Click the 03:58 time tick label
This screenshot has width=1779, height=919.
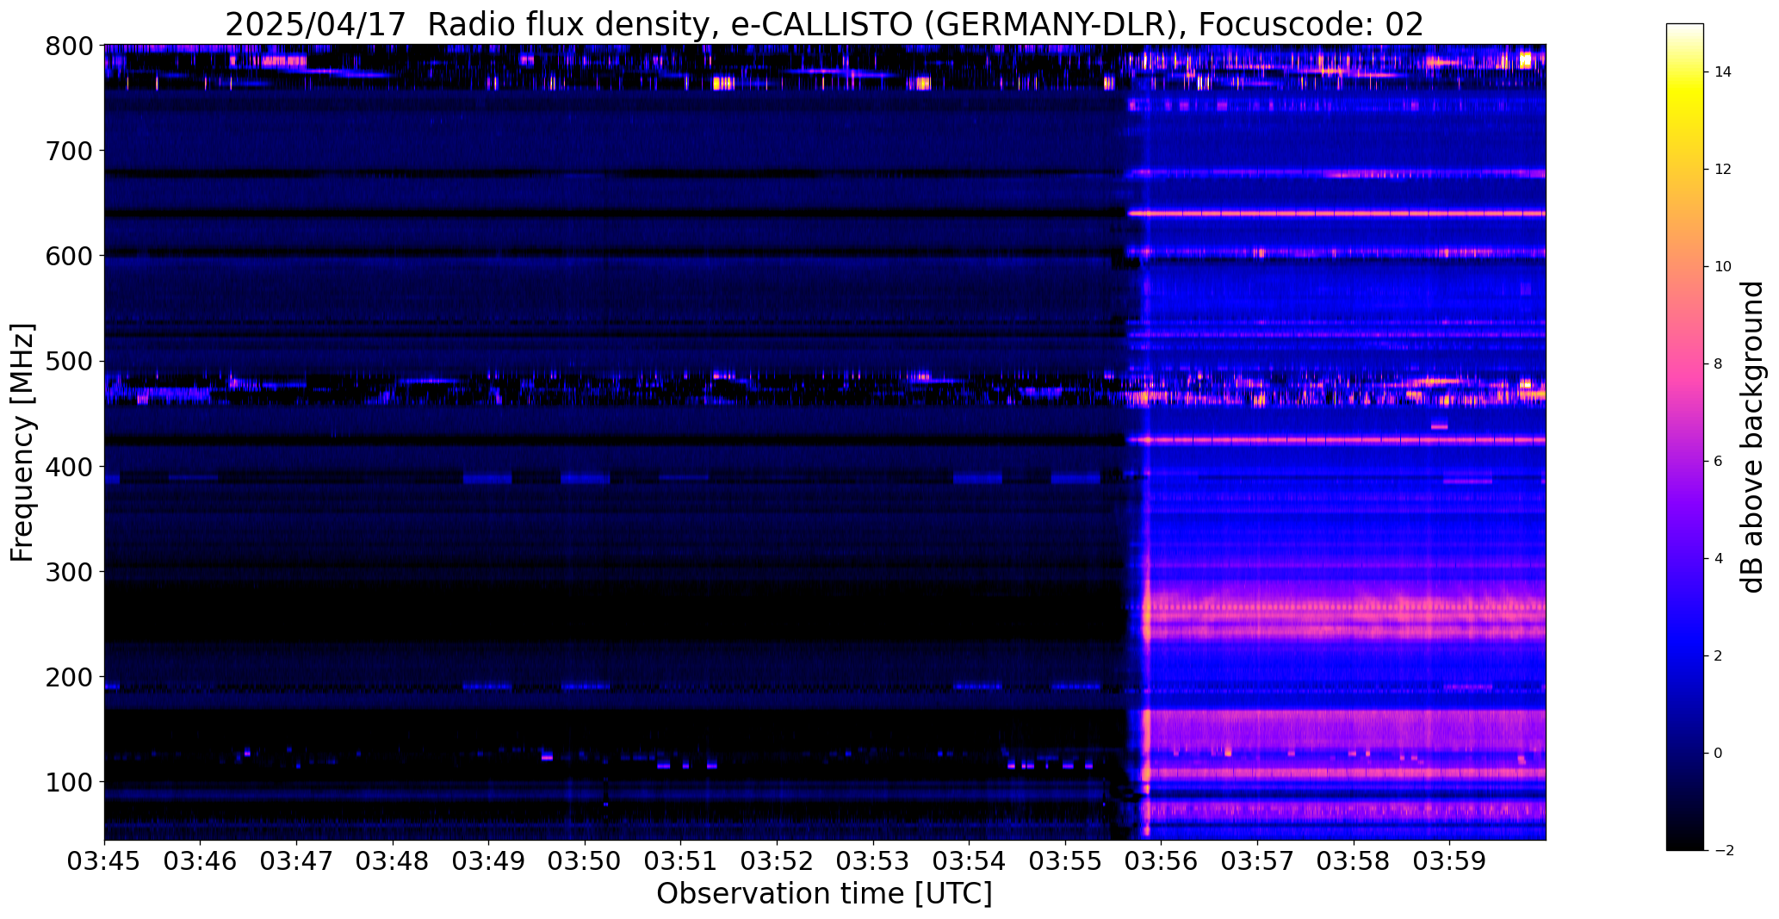[x=1354, y=862]
